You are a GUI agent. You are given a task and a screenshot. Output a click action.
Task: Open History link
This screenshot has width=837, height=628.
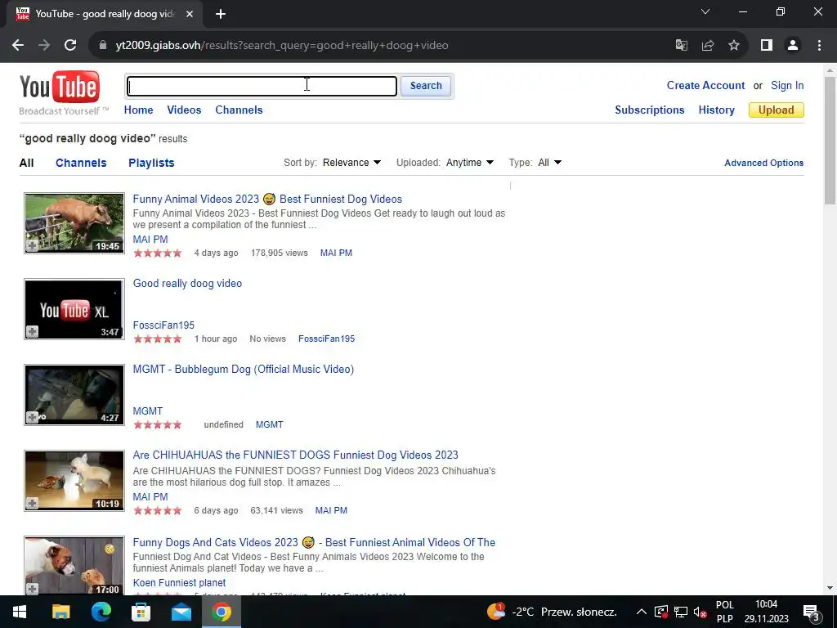tap(716, 110)
